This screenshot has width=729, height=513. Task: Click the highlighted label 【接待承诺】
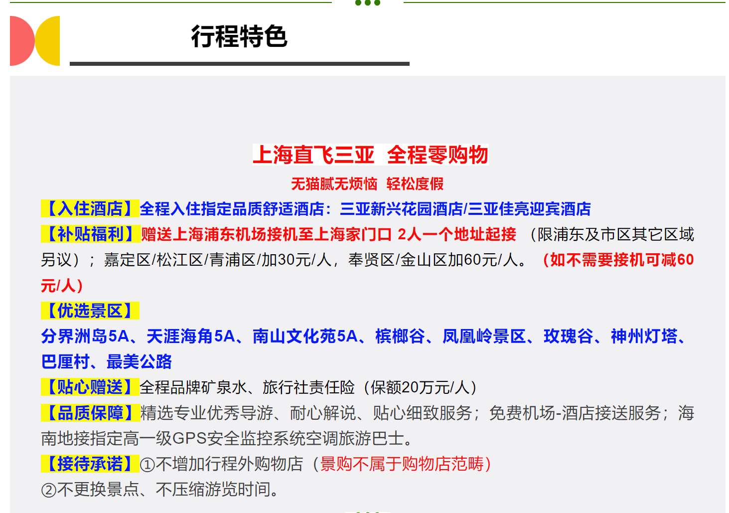90,464
